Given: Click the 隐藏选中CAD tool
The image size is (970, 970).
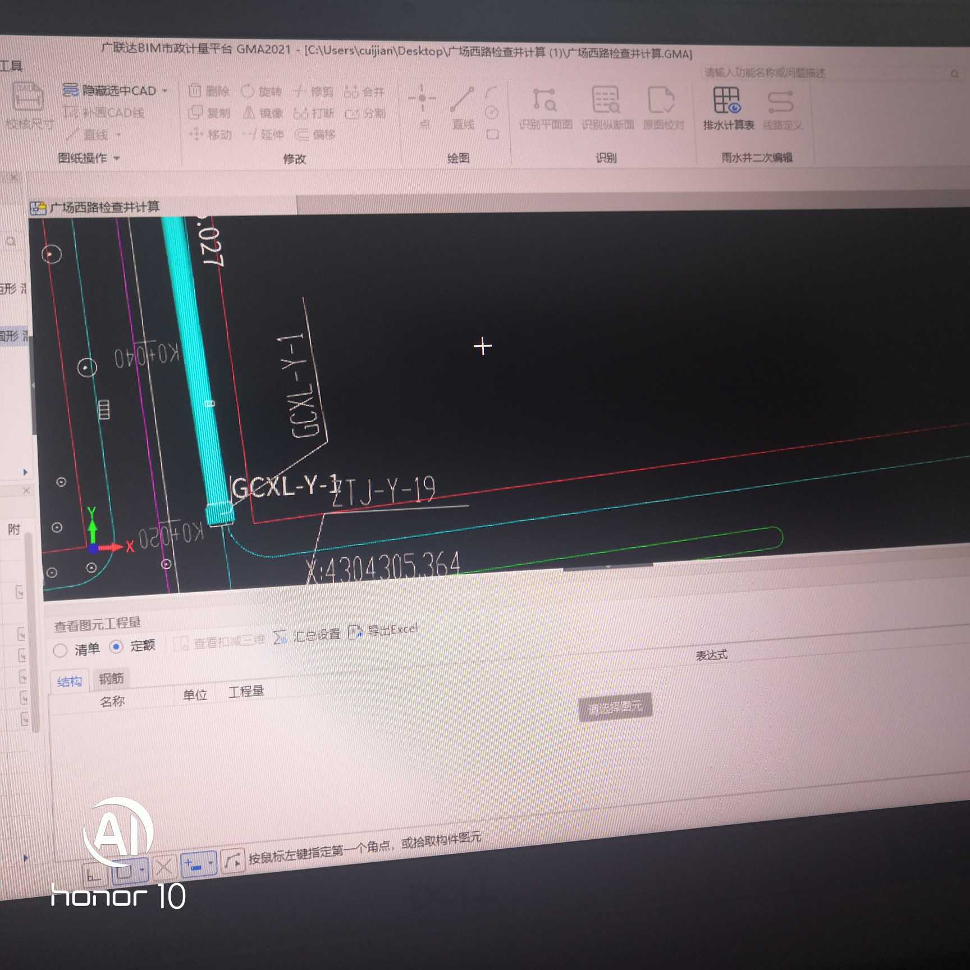Looking at the screenshot, I should point(109,90).
